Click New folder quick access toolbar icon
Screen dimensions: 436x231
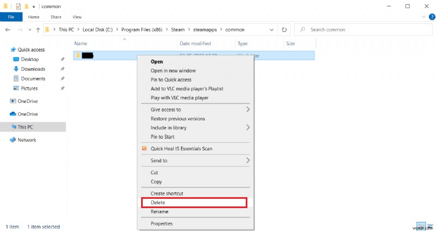(26, 6)
